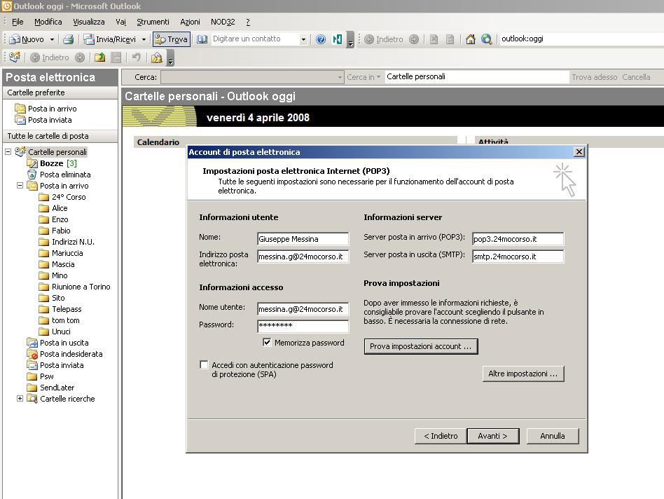Toggle the Trova find button
664x499 pixels.
pyautogui.click(x=172, y=39)
